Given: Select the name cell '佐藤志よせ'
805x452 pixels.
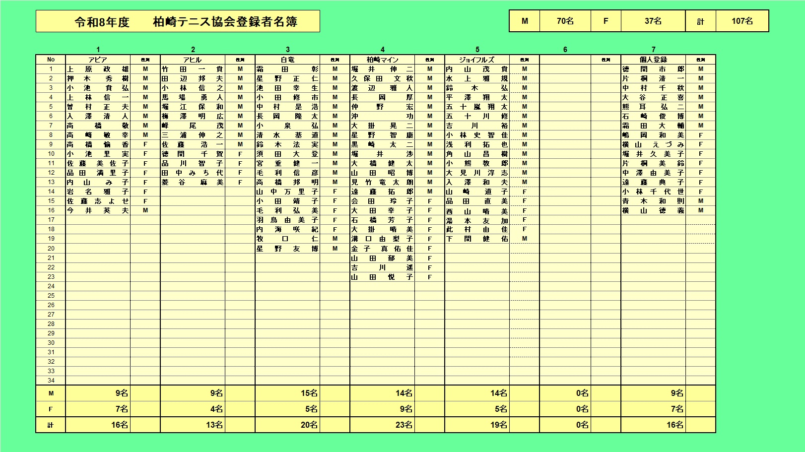Looking at the screenshot, I should point(98,201).
